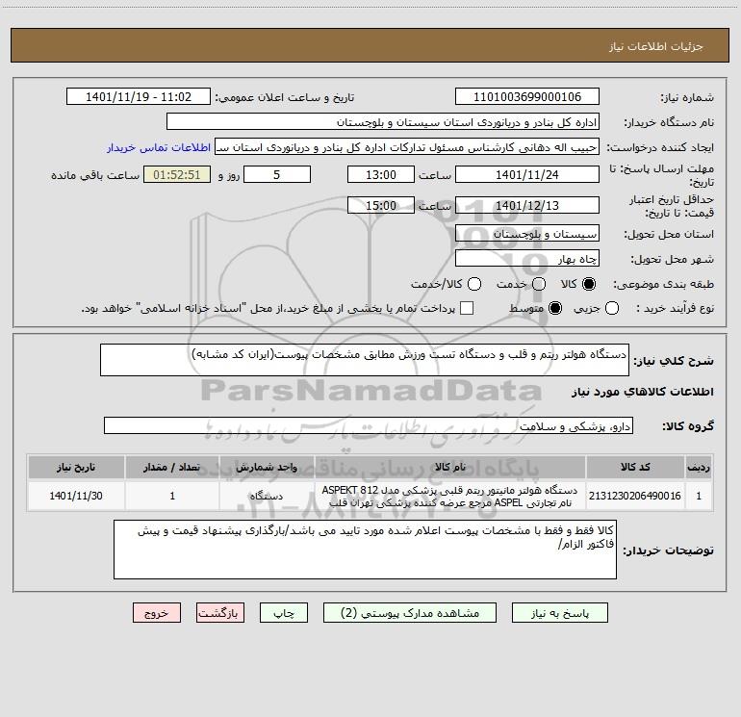Click the quantity cell in the ASPEKT 812 row

172,496
